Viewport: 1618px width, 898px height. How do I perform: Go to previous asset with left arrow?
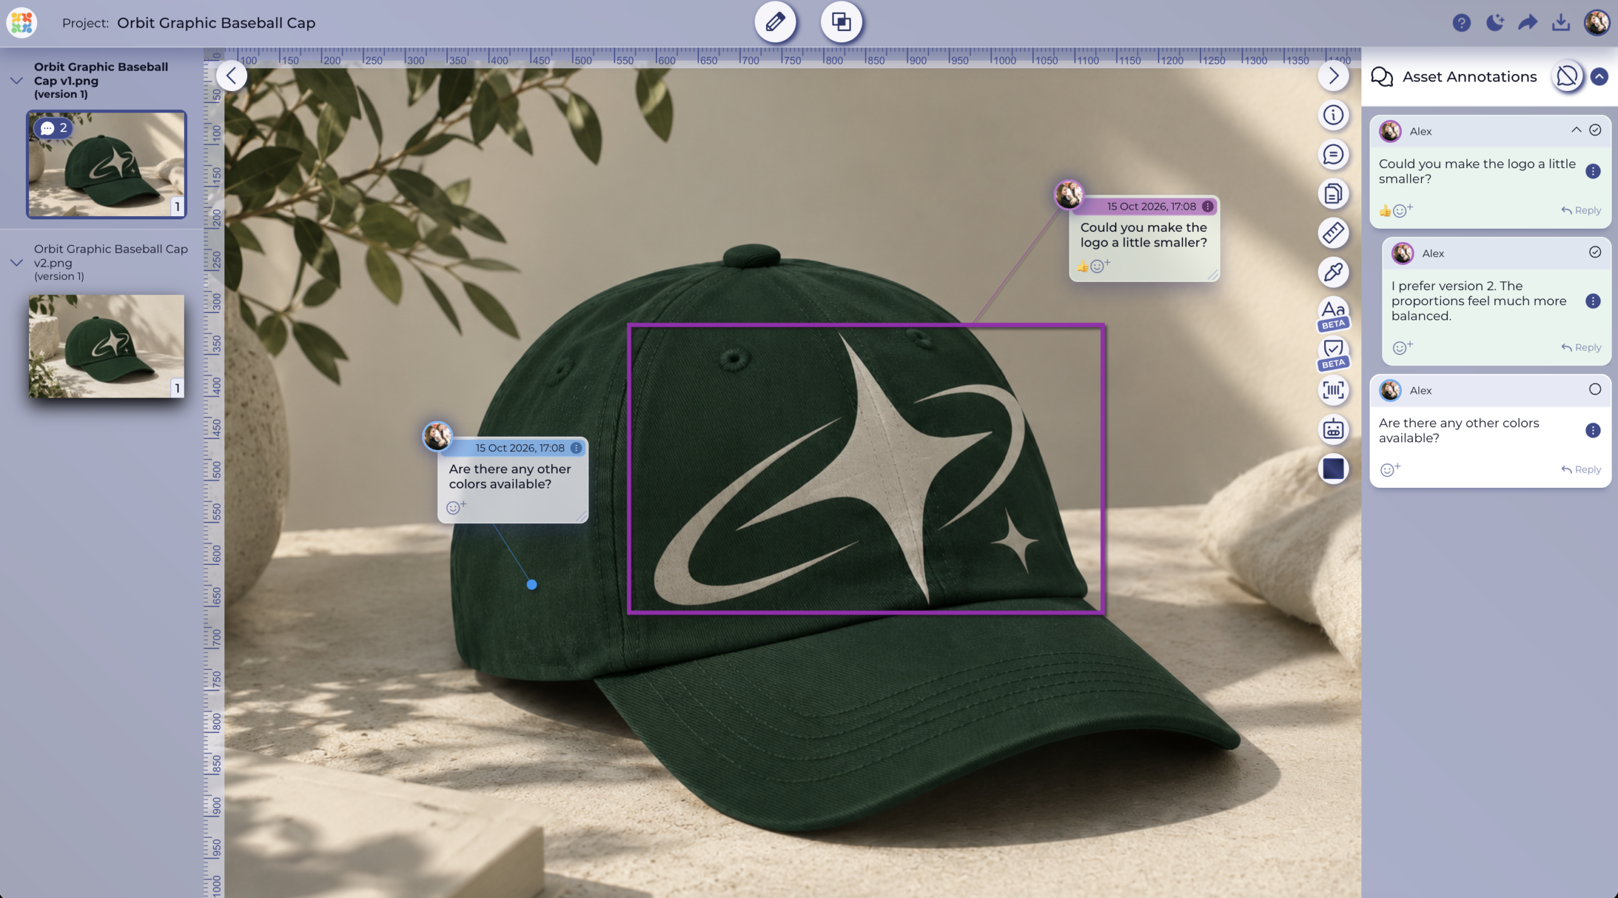click(231, 76)
